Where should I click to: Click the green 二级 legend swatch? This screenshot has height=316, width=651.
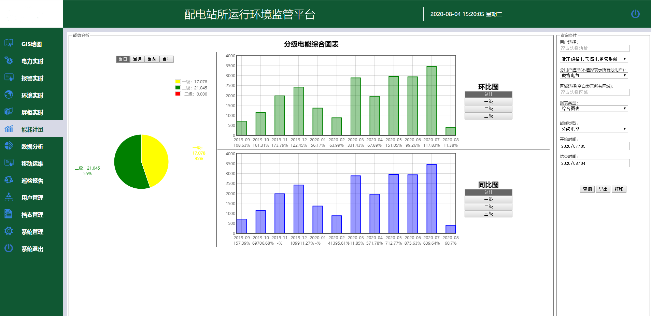coord(178,88)
